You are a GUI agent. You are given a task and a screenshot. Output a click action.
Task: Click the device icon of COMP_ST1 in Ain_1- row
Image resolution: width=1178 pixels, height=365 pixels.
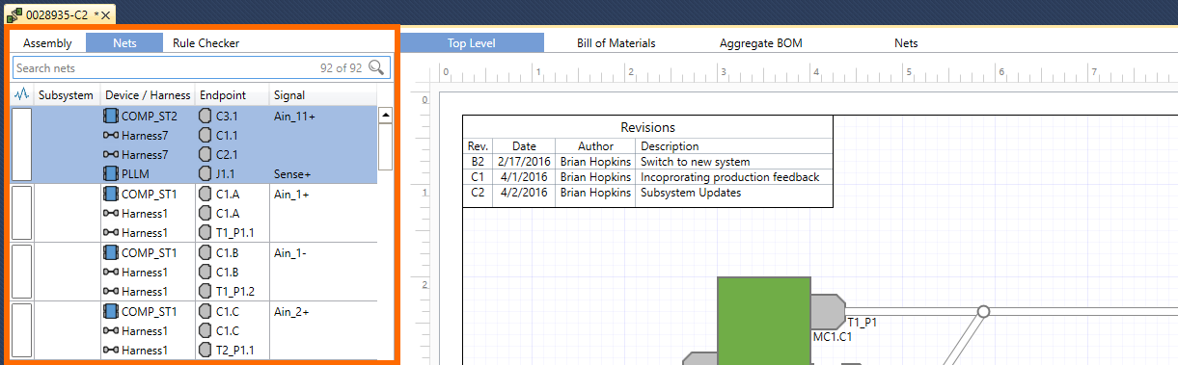pos(111,252)
